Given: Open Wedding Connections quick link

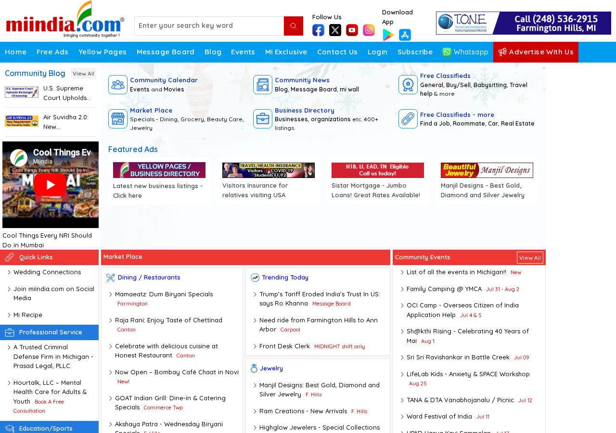Looking at the screenshot, I should click(47, 272).
